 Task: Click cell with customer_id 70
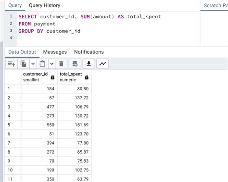tap(39, 161)
